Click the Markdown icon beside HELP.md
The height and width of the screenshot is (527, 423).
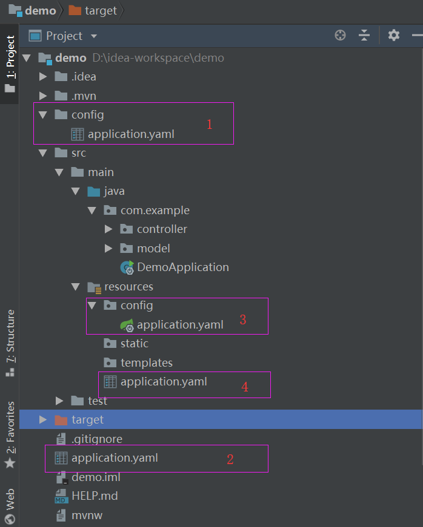[60, 496]
